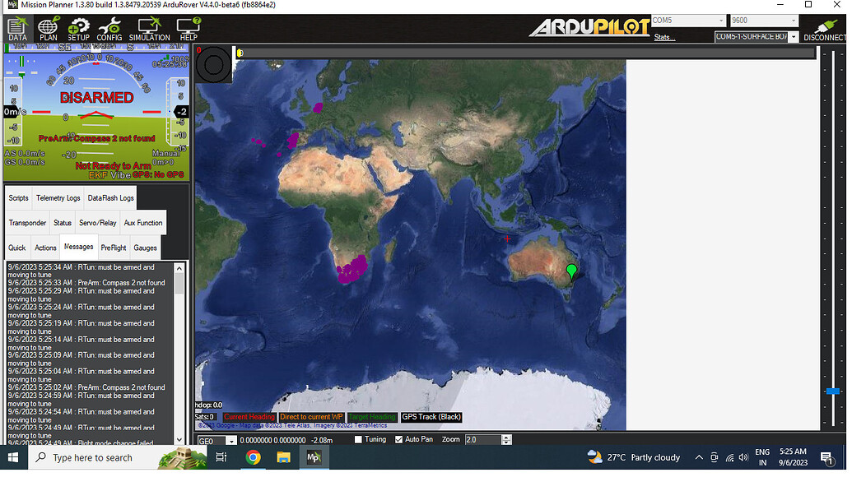Open the Servo/Relay tab
This screenshot has height=477, width=852.
click(97, 223)
